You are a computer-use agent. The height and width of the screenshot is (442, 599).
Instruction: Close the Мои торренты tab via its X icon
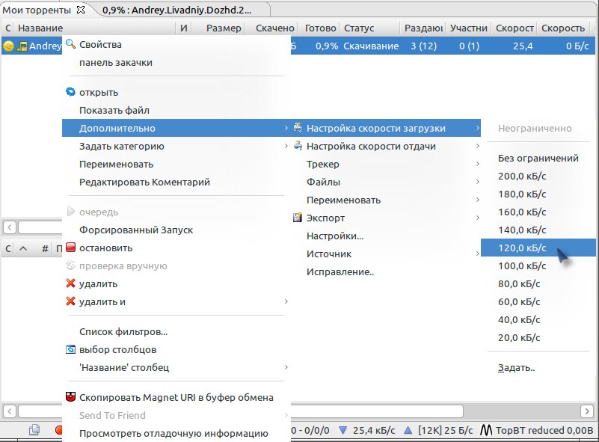[81, 10]
